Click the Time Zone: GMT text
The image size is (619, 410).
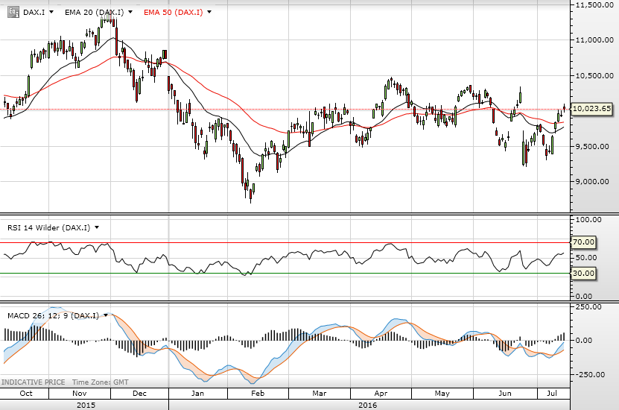[101, 382]
